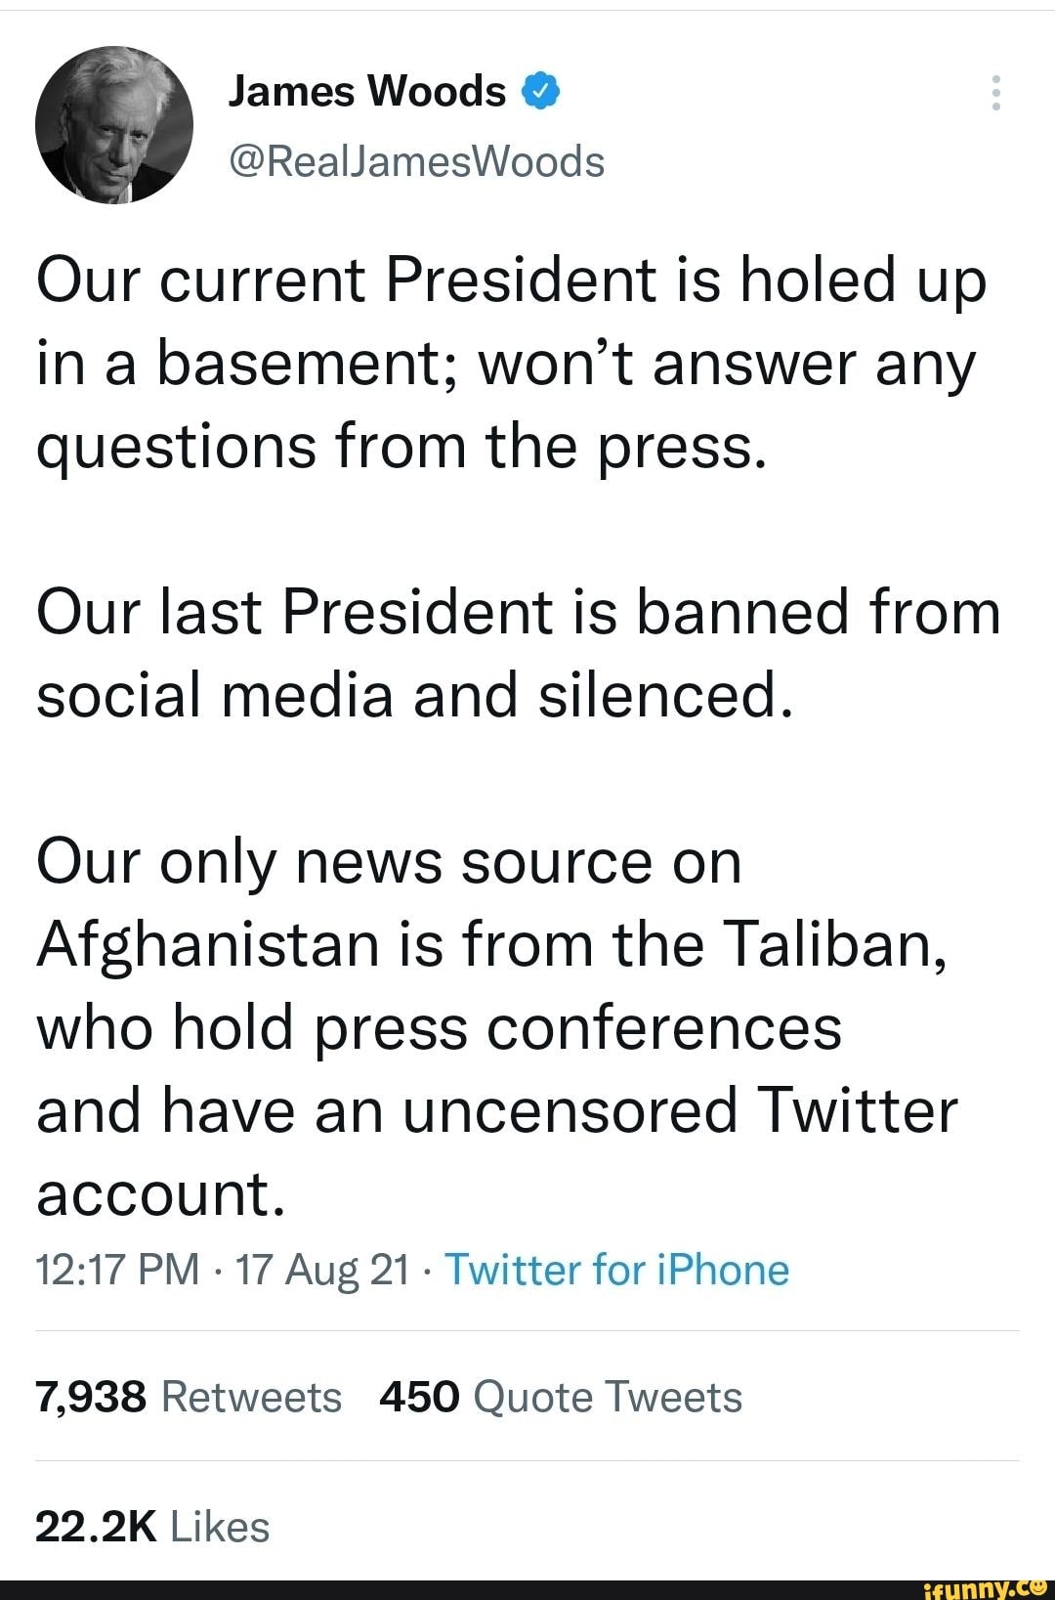Click the James Woods display name
The width and height of the screenshot is (1055, 1600).
pyautogui.click(x=366, y=92)
